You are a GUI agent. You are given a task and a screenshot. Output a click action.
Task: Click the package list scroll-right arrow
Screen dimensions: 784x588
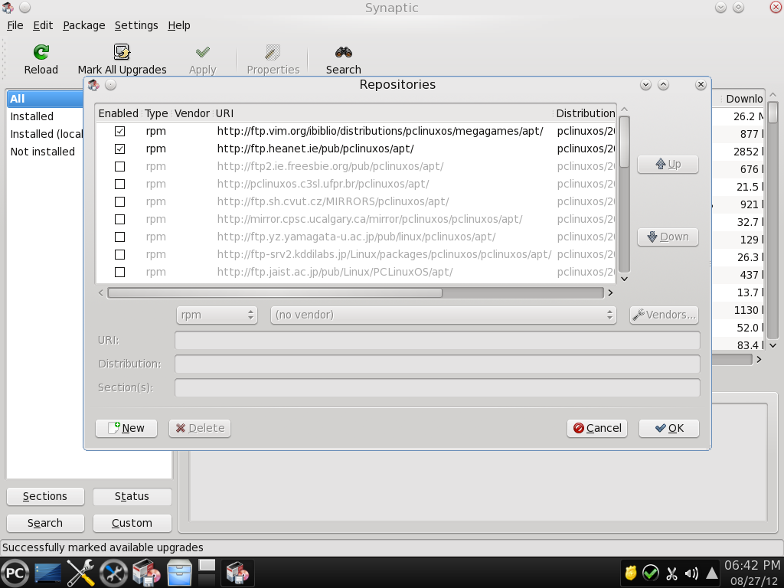pyautogui.click(x=759, y=360)
